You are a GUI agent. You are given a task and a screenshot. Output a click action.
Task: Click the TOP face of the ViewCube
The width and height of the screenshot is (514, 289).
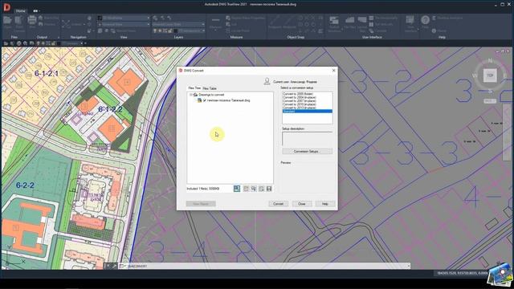(x=490, y=75)
